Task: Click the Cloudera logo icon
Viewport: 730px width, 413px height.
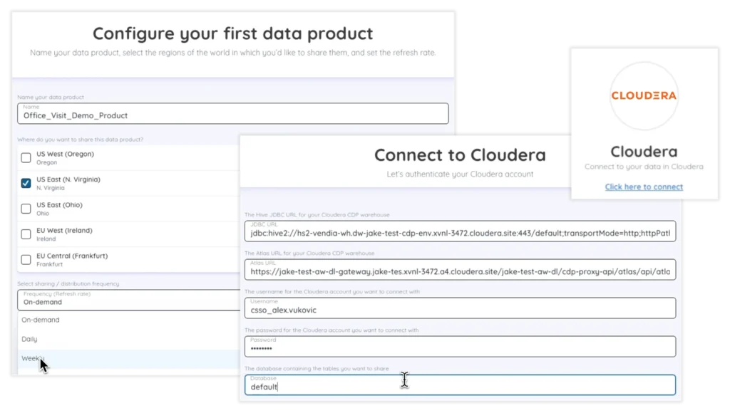Action: 644,96
